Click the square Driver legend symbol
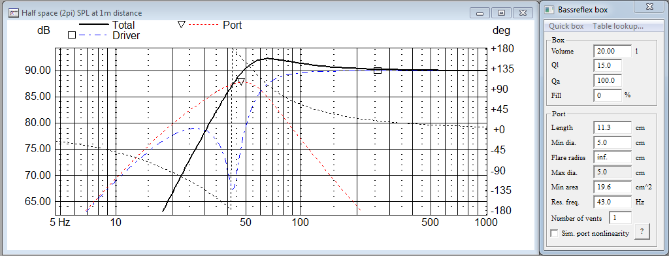 click(72, 35)
